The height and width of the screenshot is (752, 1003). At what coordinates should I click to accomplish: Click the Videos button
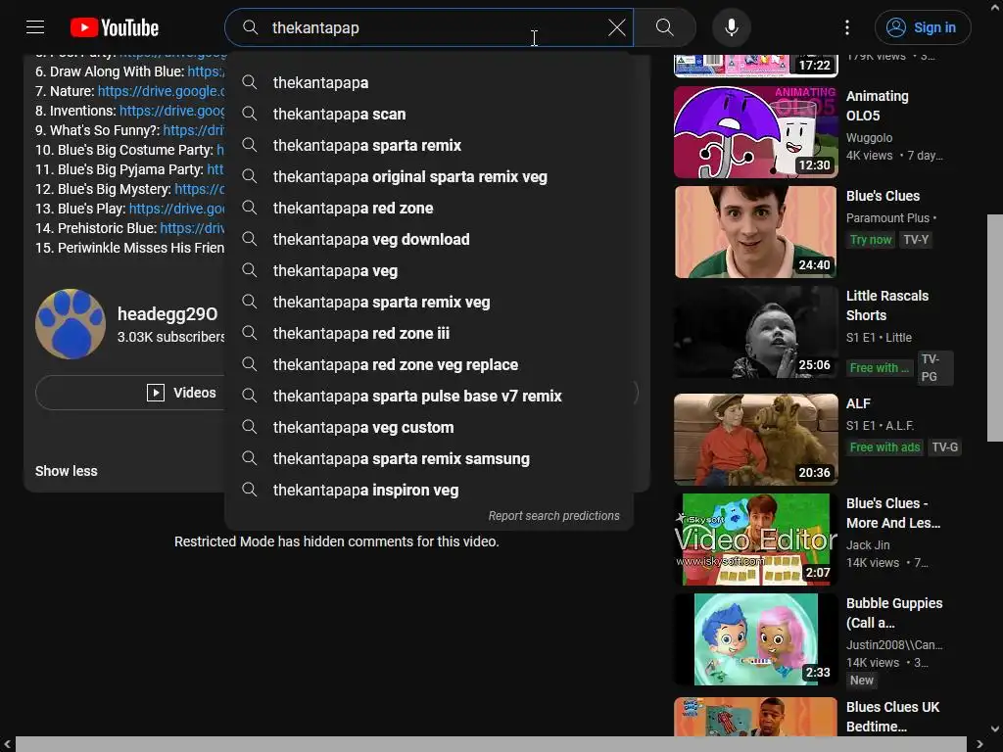130,392
